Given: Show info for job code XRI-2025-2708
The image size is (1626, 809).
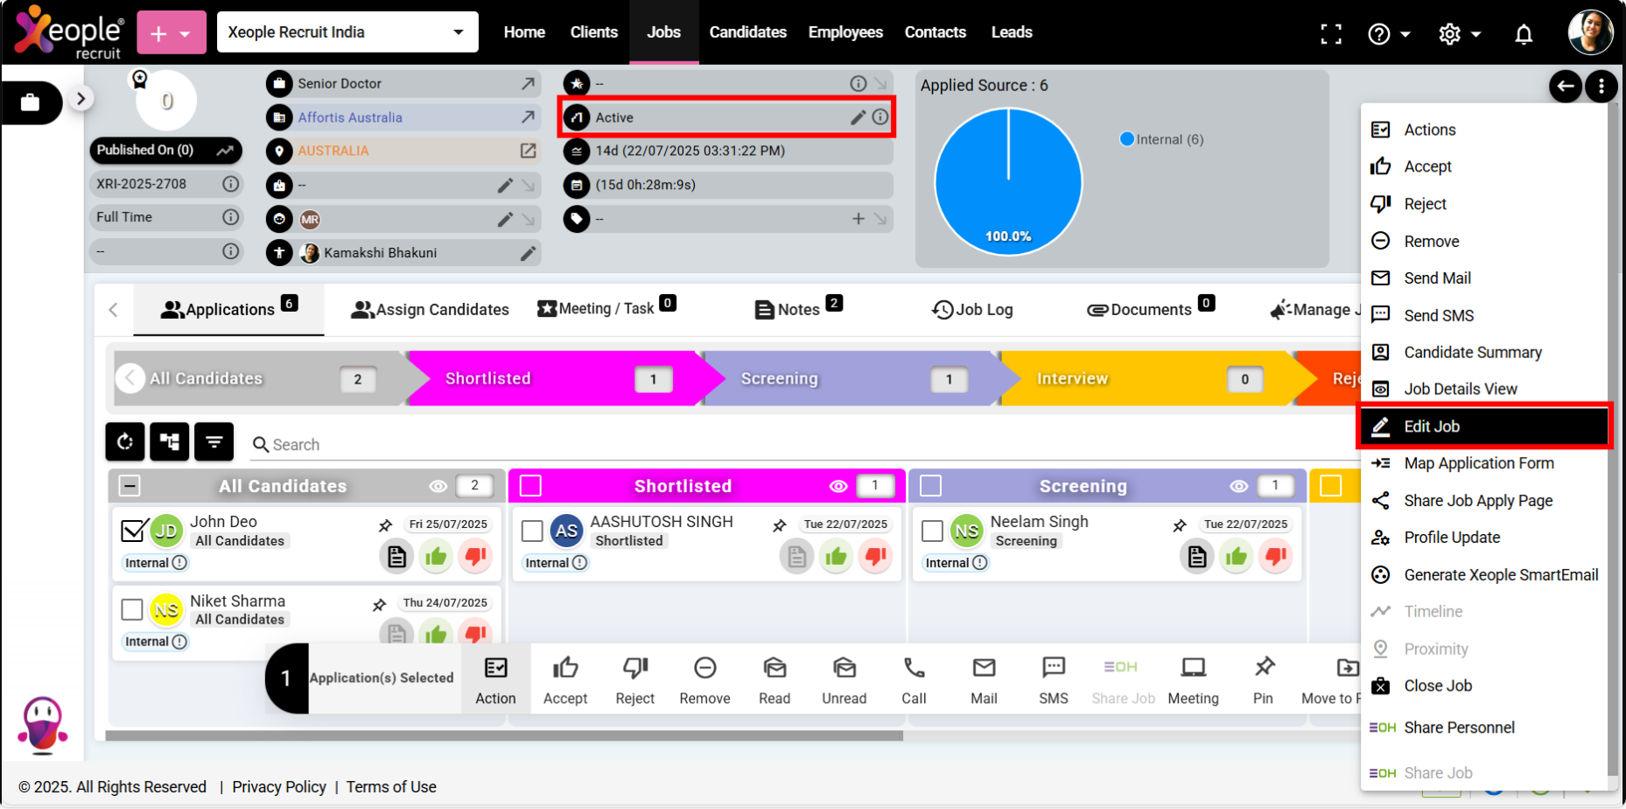Looking at the screenshot, I should pos(230,184).
